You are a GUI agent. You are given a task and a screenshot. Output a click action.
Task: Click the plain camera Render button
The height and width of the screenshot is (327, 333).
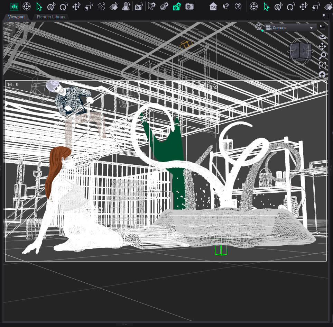coord(189,7)
